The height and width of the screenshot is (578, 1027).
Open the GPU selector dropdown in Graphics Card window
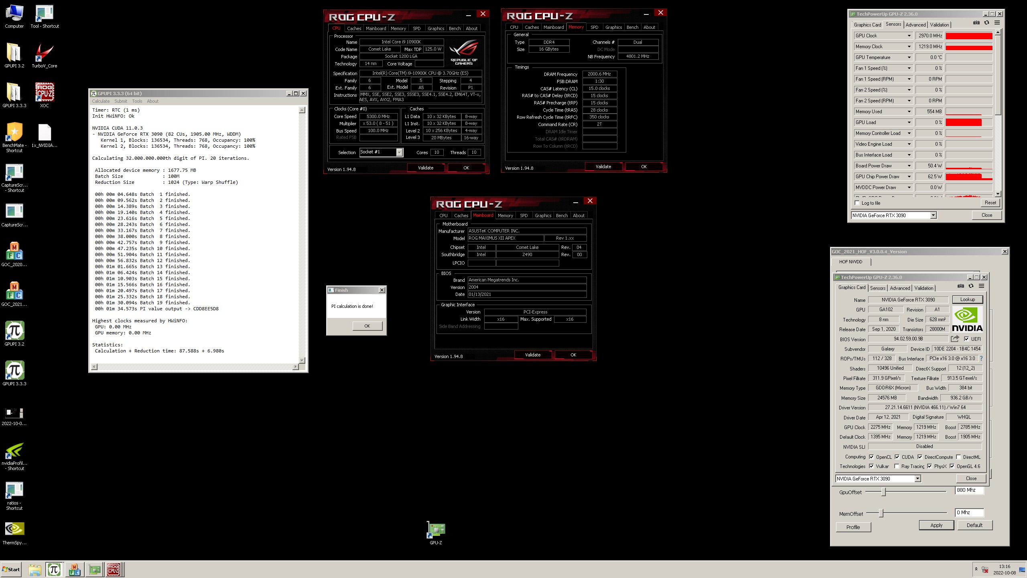point(917,478)
